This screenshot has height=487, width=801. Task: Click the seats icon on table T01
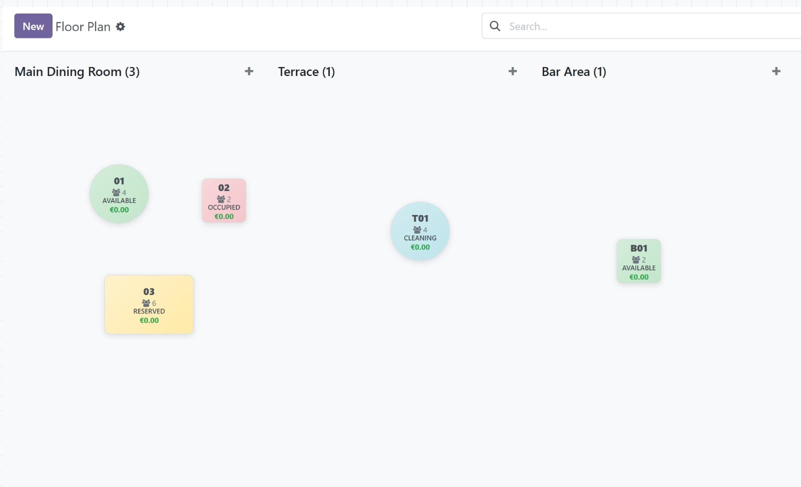click(x=417, y=230)
